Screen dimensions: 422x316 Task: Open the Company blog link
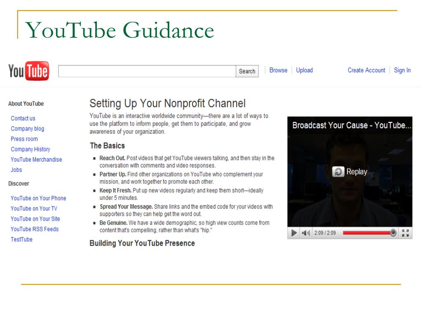click(28, 129)
